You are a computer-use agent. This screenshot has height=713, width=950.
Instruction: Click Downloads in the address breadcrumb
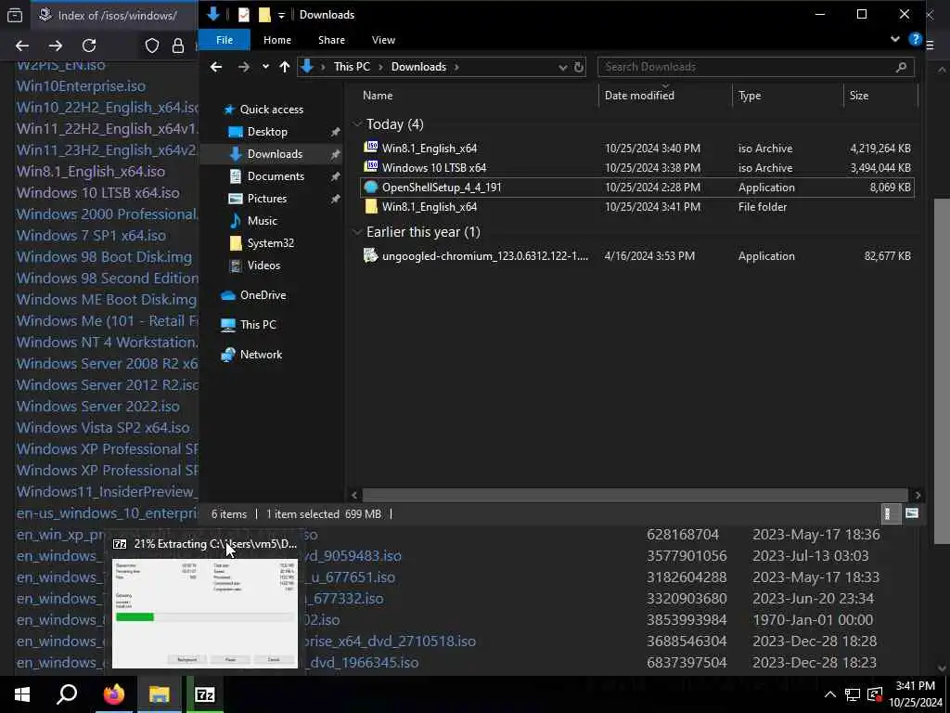click(x=418, y=67)
